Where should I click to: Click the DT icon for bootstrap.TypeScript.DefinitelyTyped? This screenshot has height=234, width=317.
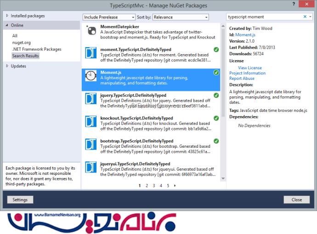click(x=91, y=144)
